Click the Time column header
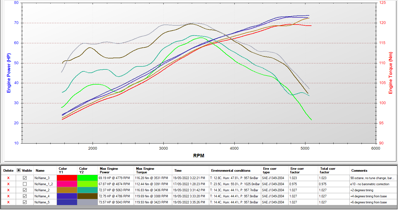398x210 pixels. (x=190, y=170)
